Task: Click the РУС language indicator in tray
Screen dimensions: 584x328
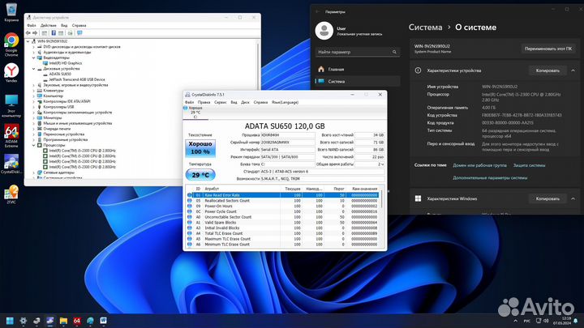Action: point(527,321)
